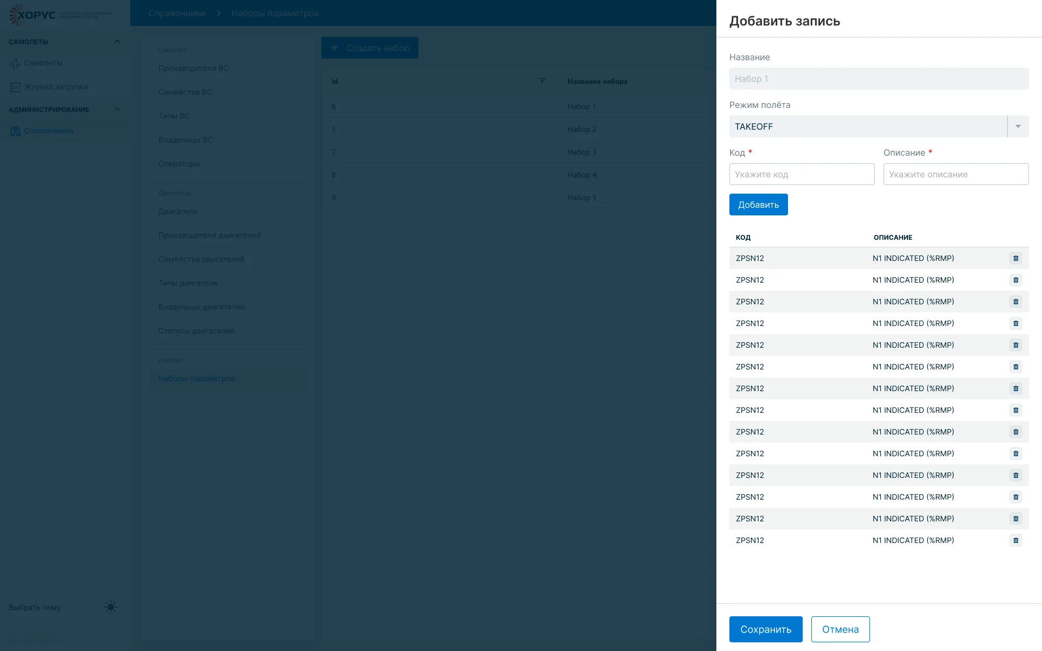This screenshot has height=651, width=1042.
Task: Collapse the САМОЛЕТЫ sidebar section
Action: 117,42
